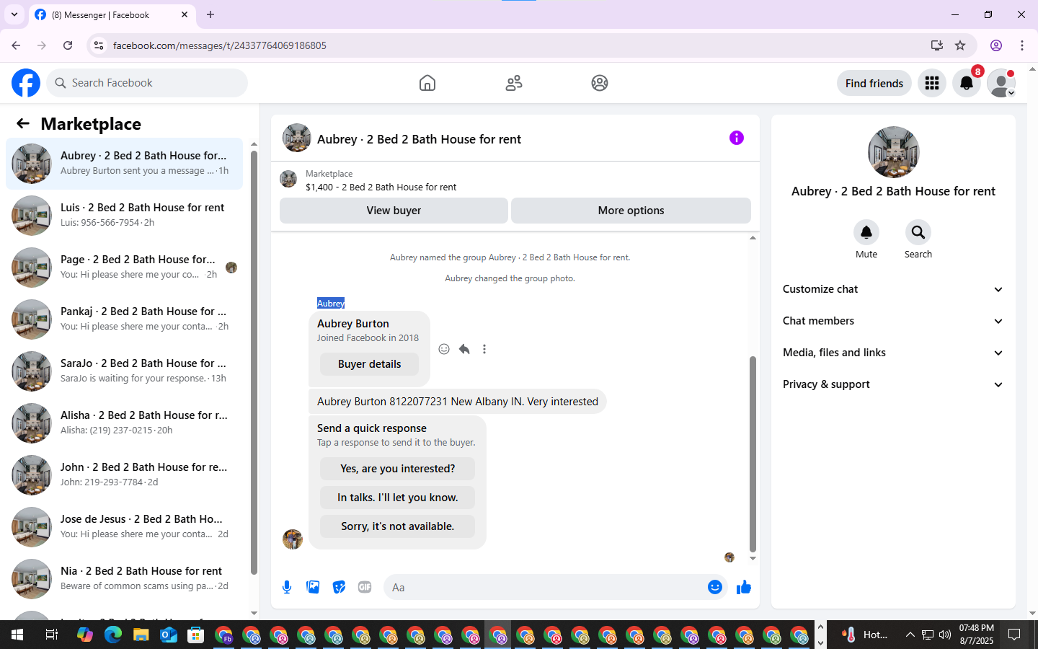Open the Luis conversation in the list
1038x649 pixels.
click(x=124, y=216)
